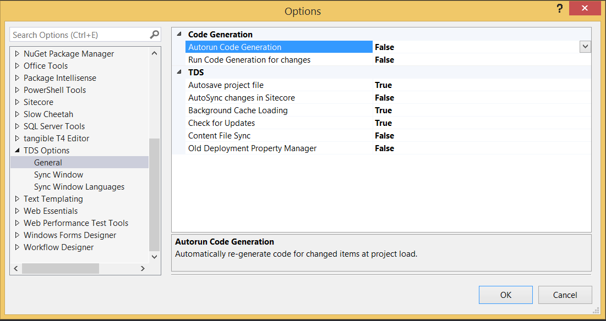Select the Sync Window Languages page
Screen dimensions: 606x321
(x=79, y=187)
